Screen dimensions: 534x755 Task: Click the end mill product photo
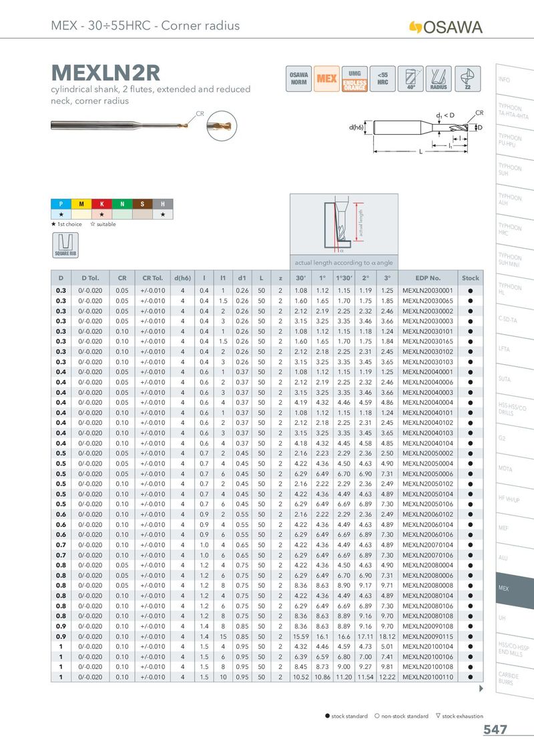[x=118, y=125]
